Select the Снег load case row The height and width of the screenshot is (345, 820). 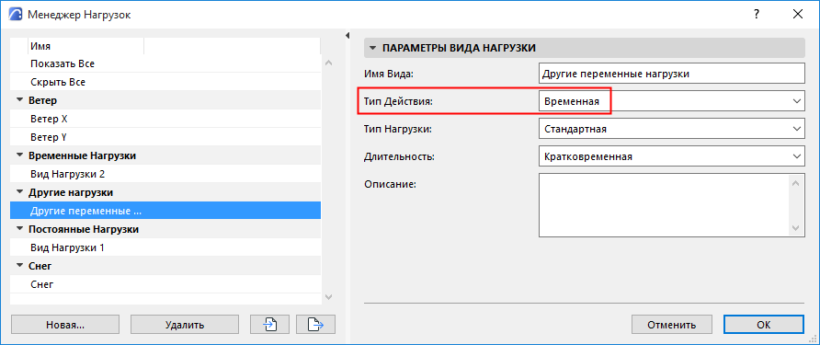coord(165,284)
